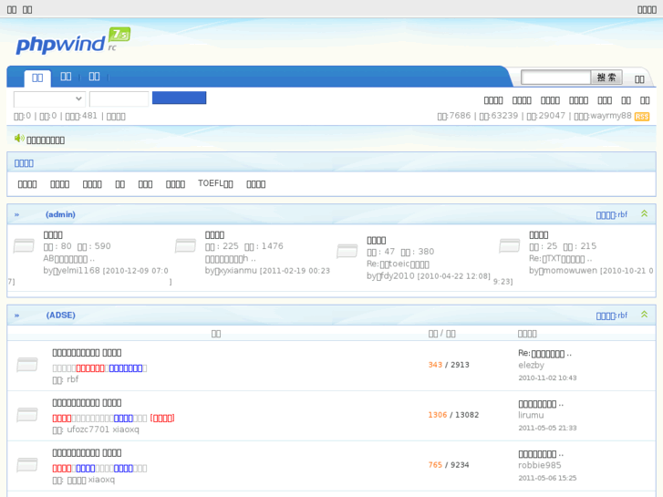Screen dimensions: 663x497
Task: Open user momowuwen profile
Action: (568, 271)
